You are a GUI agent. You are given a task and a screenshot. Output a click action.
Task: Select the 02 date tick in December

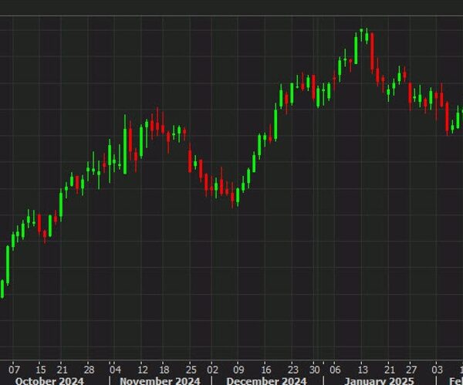click(214, 369)
